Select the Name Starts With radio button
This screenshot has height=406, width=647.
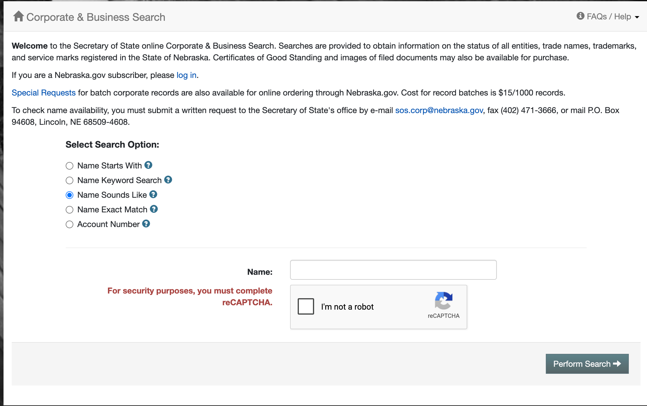[70, 166]
